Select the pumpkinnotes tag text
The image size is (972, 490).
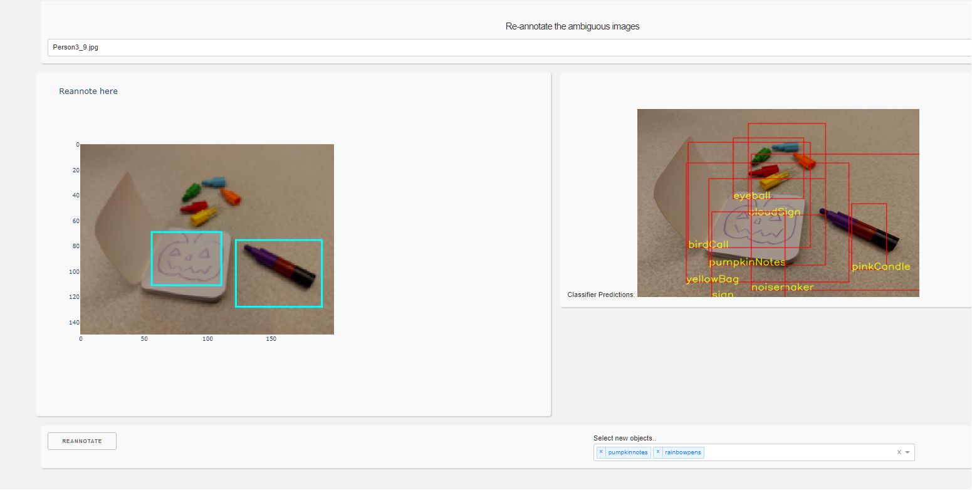[x=628, y=452]
